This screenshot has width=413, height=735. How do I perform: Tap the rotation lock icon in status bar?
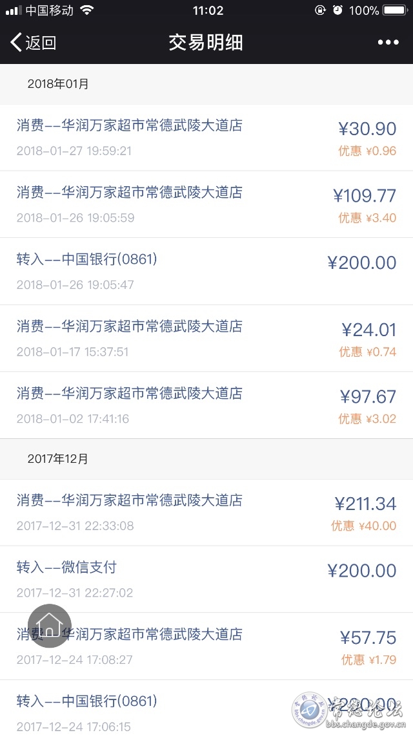320,10
